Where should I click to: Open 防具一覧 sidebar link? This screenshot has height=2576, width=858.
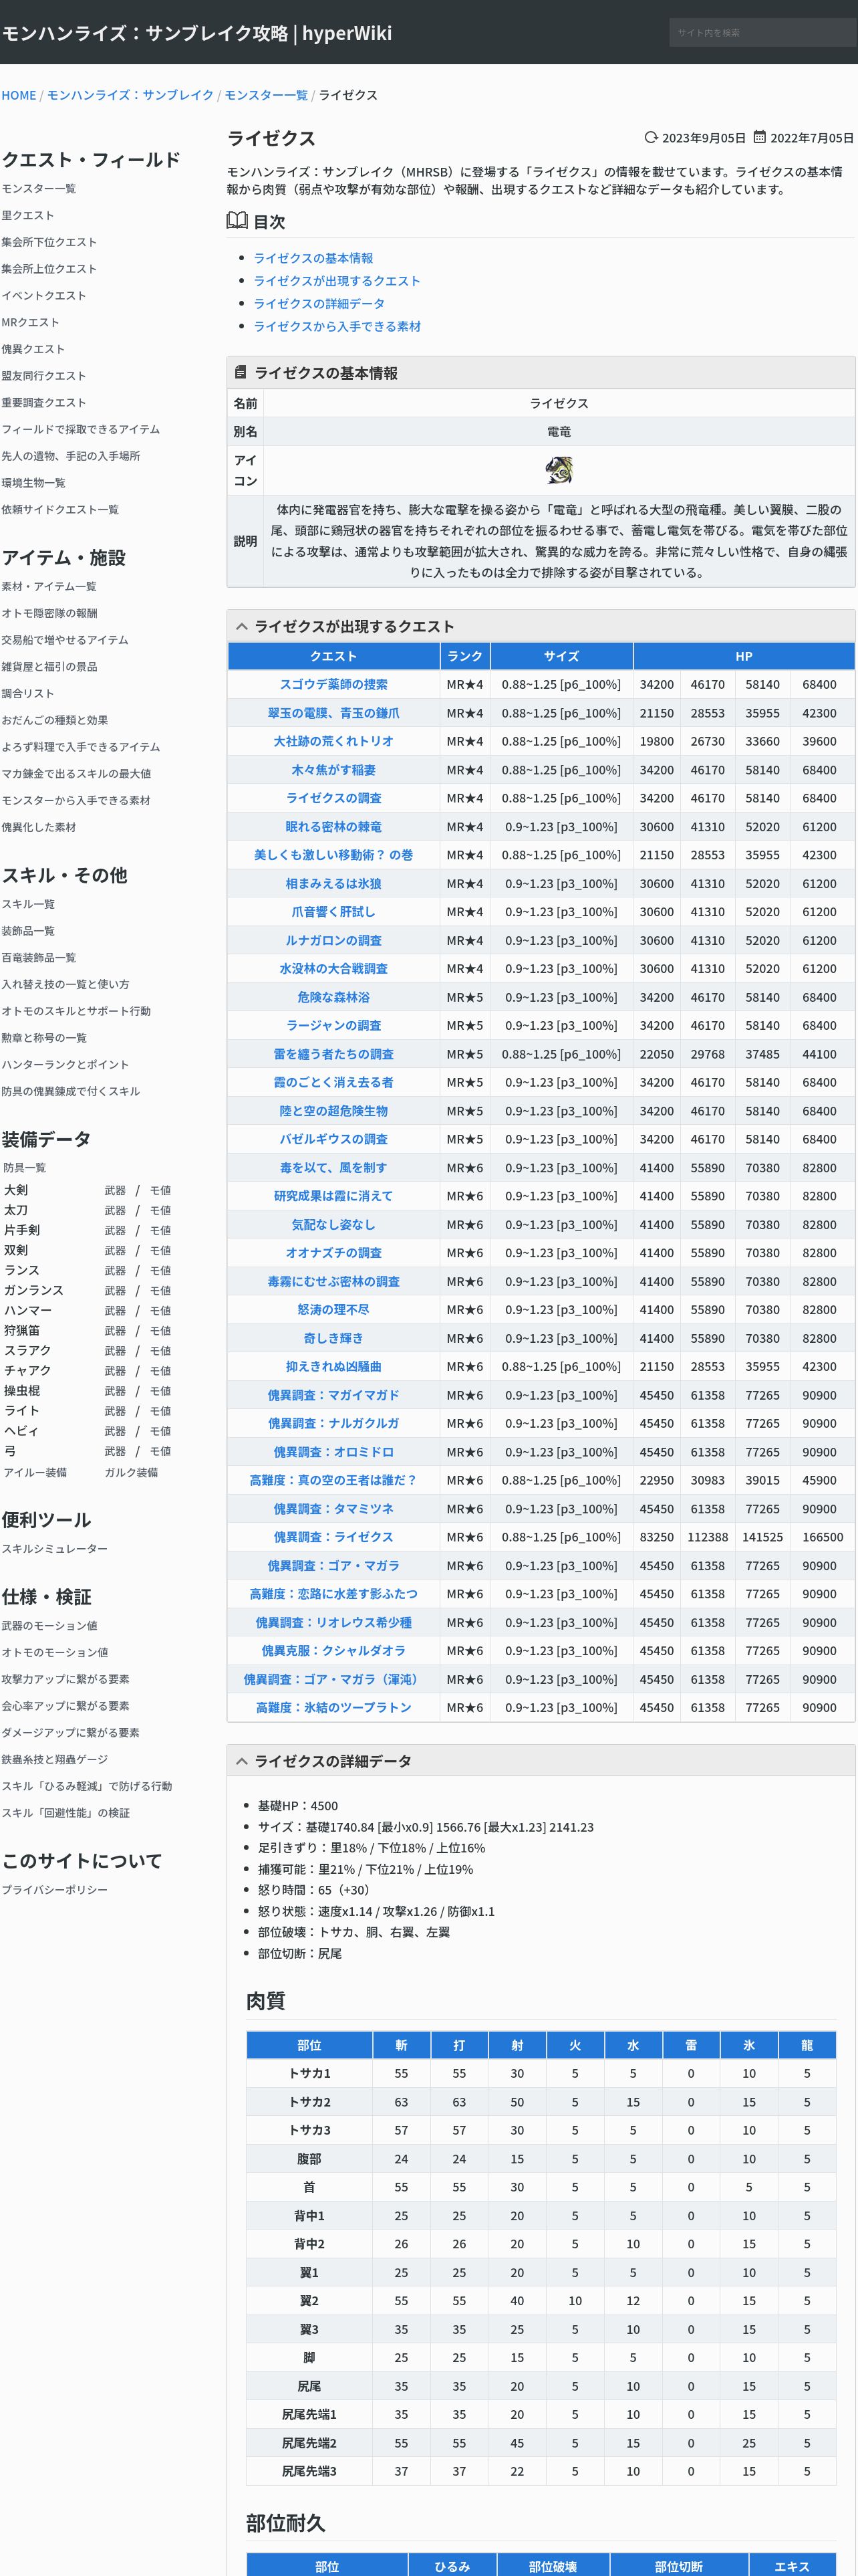(24, 1168)
